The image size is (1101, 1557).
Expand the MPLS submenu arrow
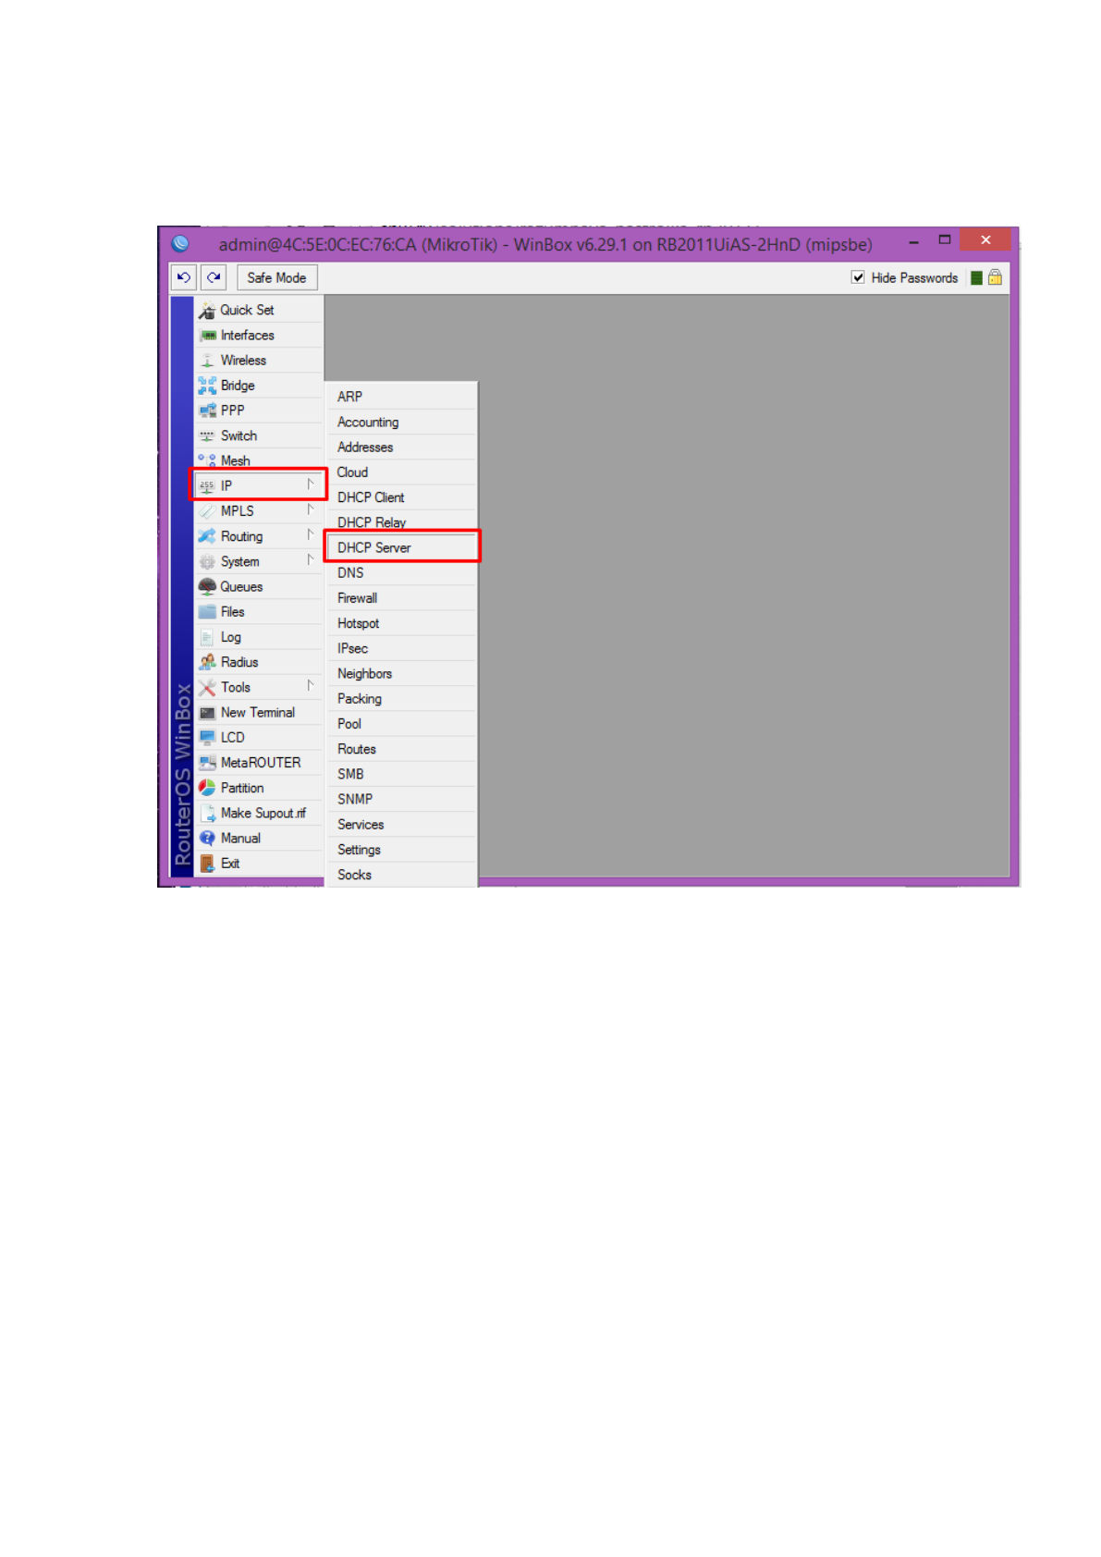[x=311, y=509]
